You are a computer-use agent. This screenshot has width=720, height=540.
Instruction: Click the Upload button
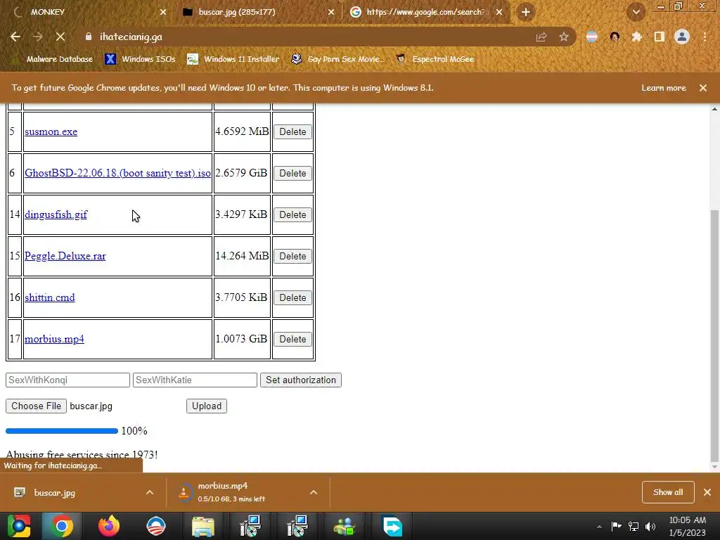(207, 406)
